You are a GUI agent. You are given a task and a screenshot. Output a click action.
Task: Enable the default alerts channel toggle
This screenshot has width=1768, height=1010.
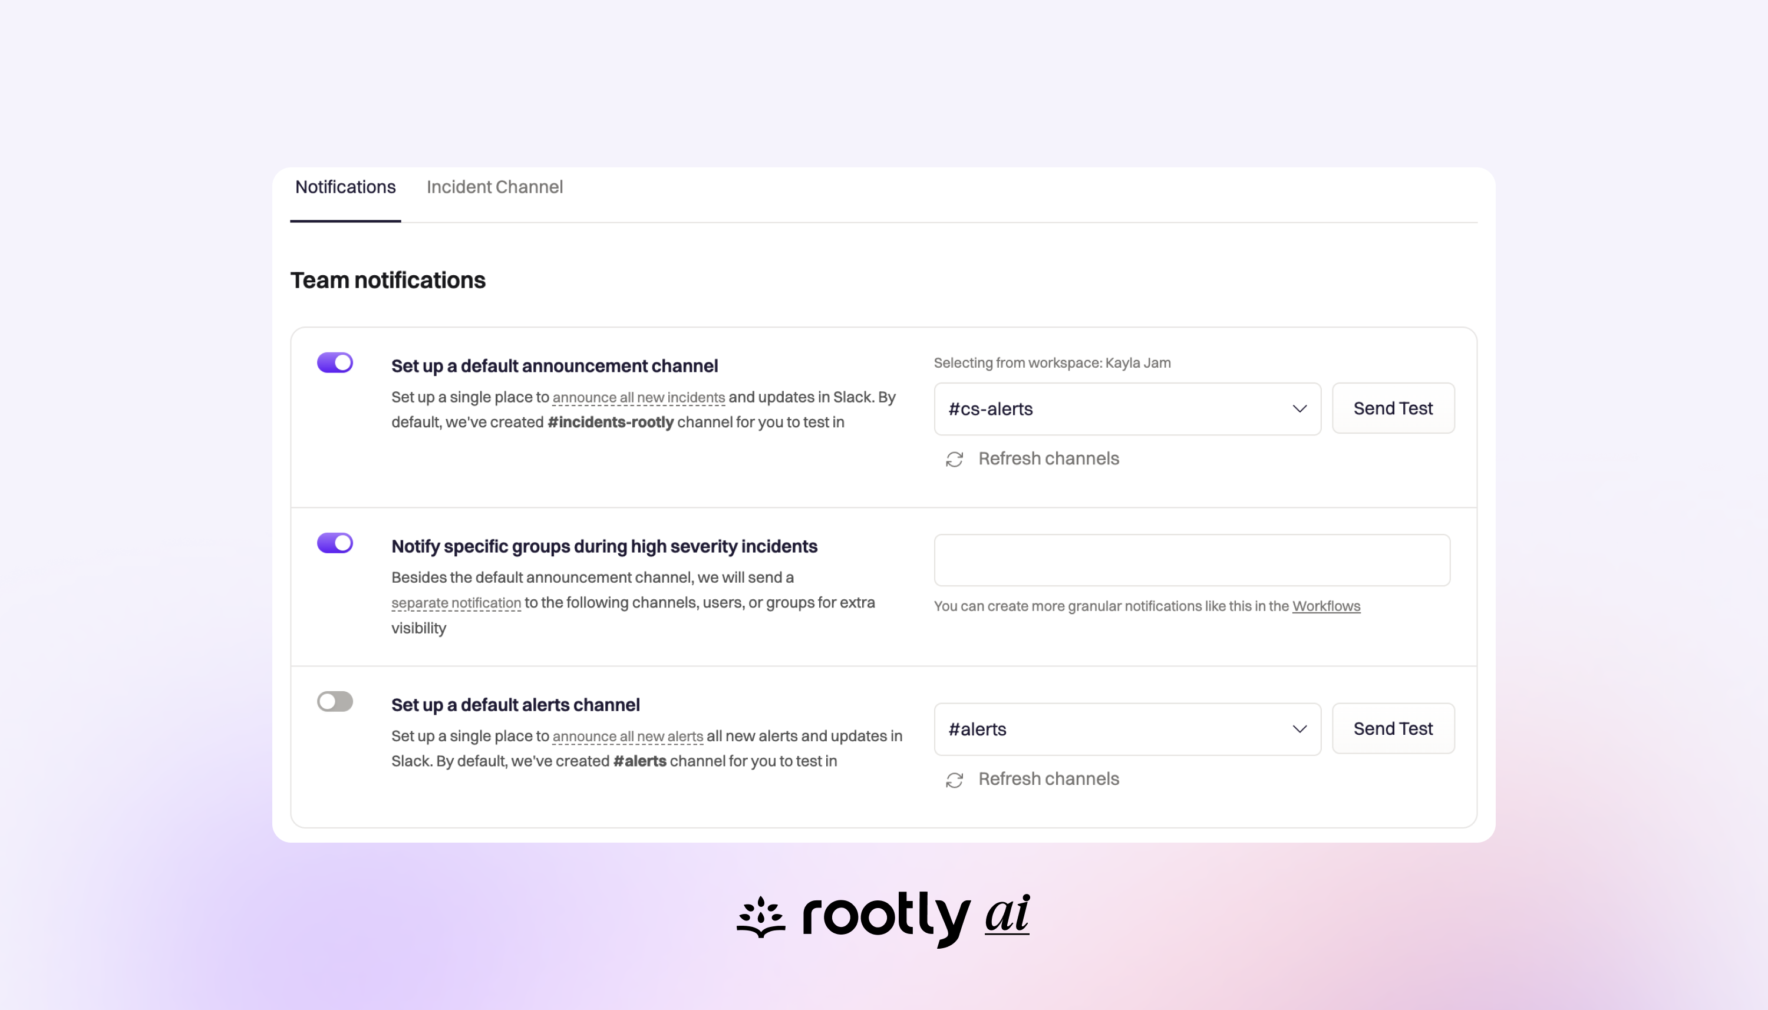point(335,701)
